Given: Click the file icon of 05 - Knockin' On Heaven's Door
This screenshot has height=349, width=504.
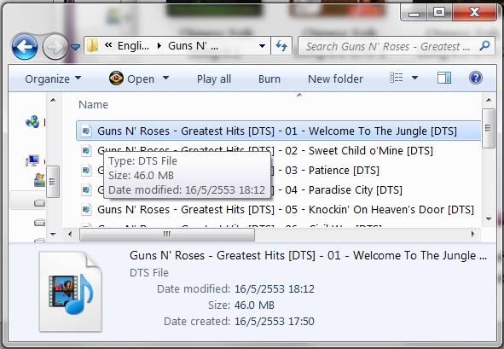Looking at the screenshot, I should click(86, 209).
